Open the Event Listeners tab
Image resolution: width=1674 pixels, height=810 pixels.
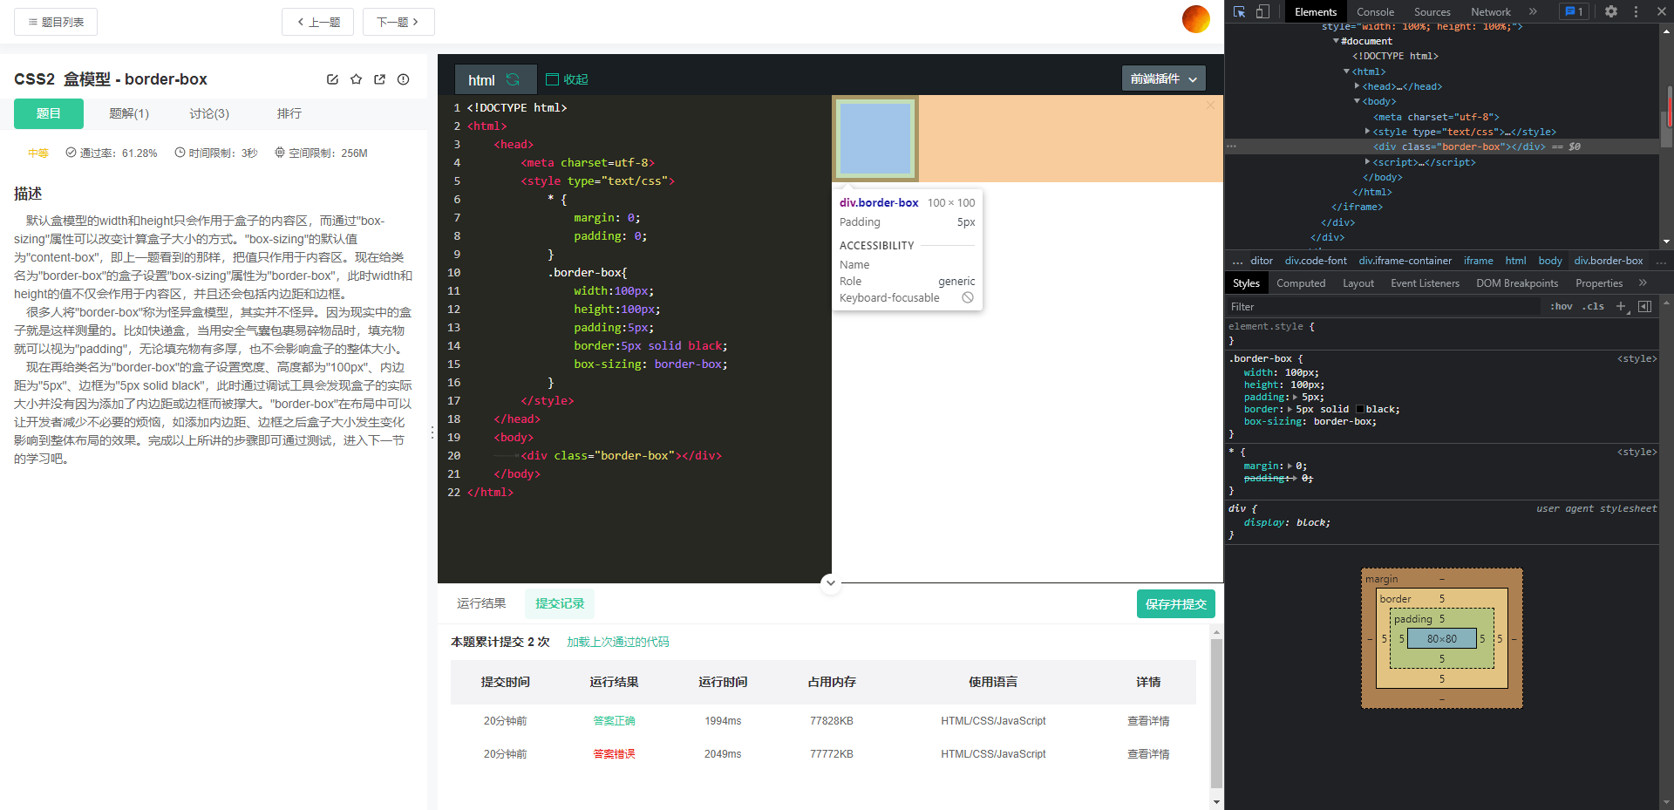[1425, 283]
